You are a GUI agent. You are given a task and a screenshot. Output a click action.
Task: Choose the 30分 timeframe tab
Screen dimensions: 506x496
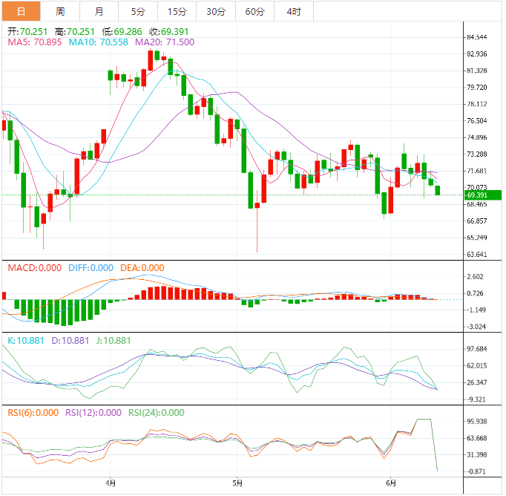216,11
